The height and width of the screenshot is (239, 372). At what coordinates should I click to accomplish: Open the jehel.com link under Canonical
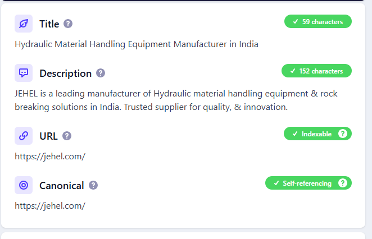tap(50, 206)
